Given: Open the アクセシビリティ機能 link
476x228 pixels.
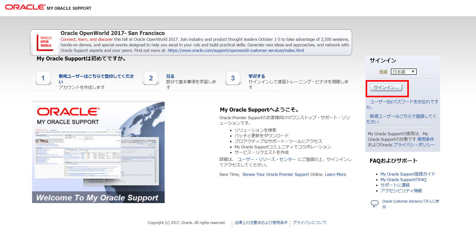Looking at the screenshot, I should pyautogui.click(x=401, y=191).
